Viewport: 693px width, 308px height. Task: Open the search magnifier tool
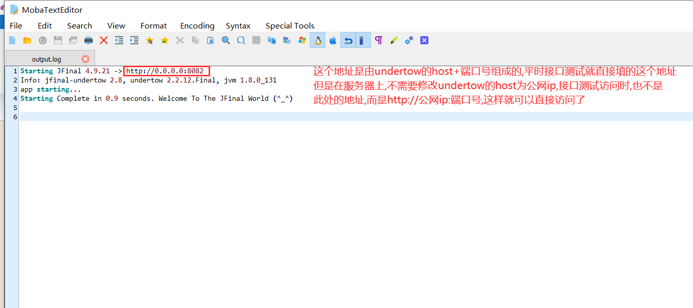pos(225,40)
